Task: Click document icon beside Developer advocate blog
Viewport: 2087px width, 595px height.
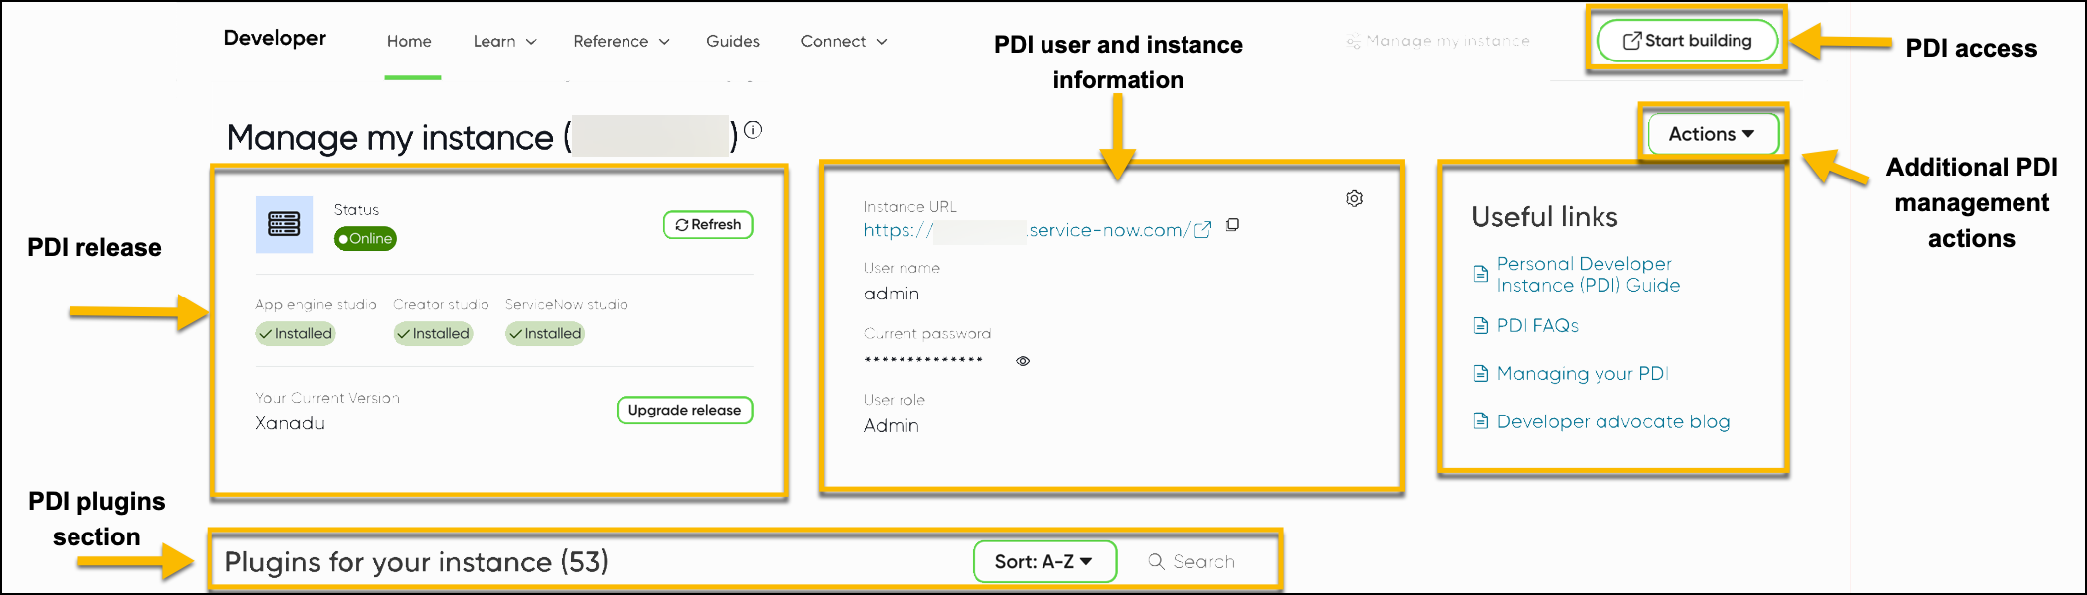Action: pos(1481,421)
